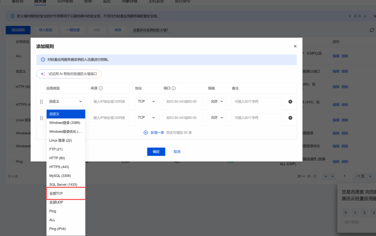
Task: Tick the select-all checkbox in table header
Action: click(11, 42)
